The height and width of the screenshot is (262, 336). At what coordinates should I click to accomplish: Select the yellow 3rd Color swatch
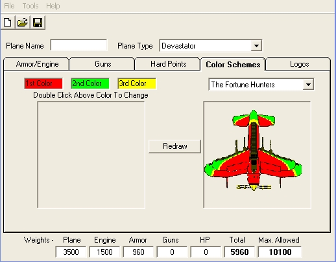137,83
